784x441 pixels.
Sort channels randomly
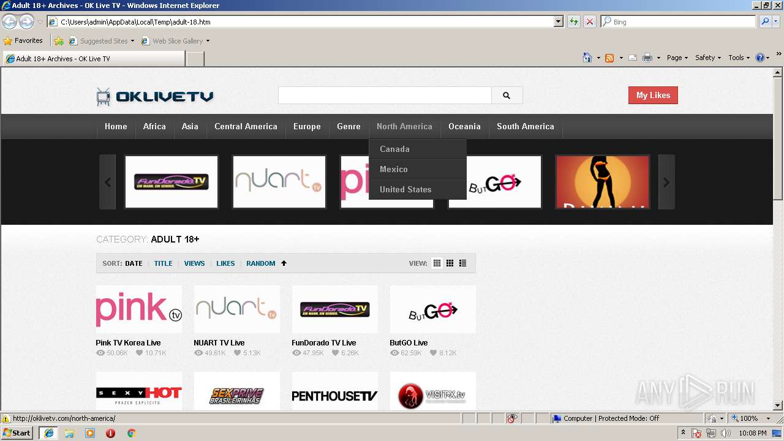260,263
